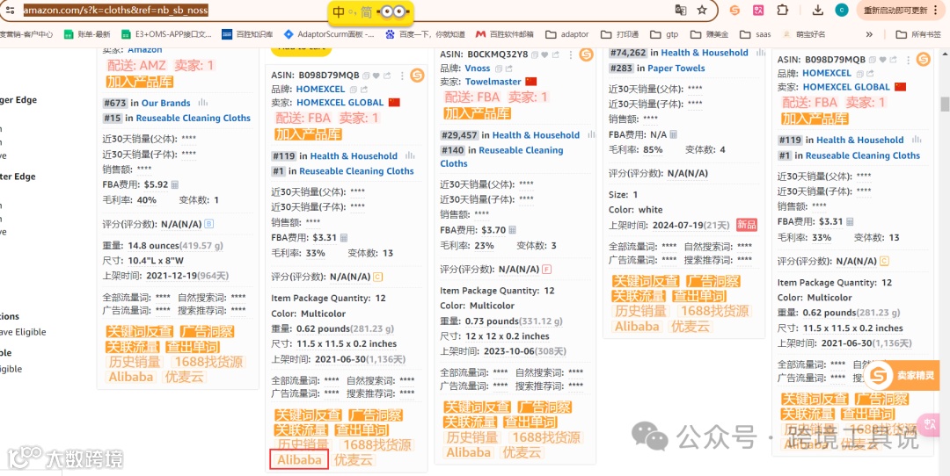
Task: Open the 百胜知识库 bookmark
Action: click(x=247, y=34)
